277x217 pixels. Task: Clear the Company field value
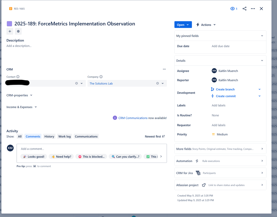tap(157, 83)
